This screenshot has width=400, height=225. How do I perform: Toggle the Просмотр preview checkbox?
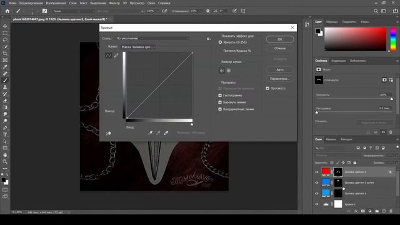click(267, 88)
